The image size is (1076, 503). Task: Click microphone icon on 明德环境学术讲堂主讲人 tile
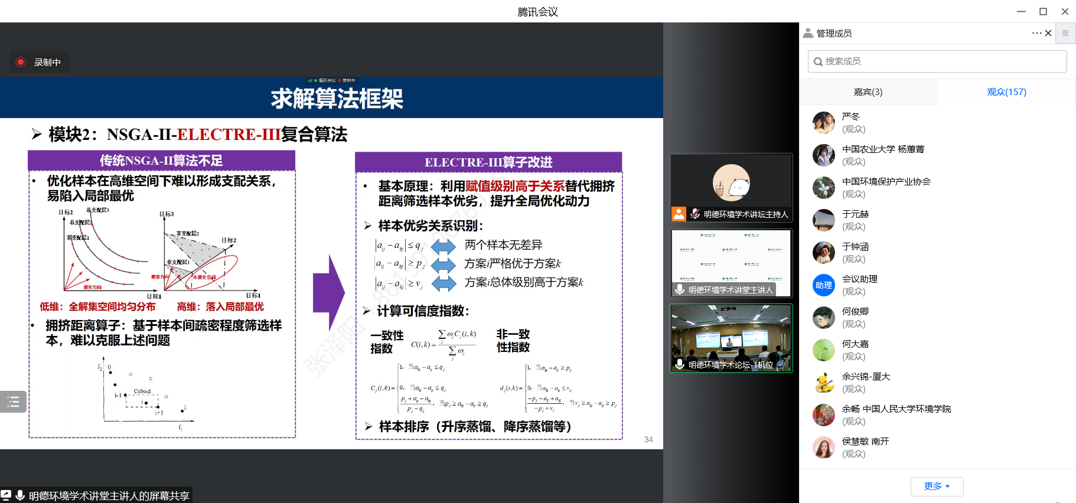pos(680,289)
